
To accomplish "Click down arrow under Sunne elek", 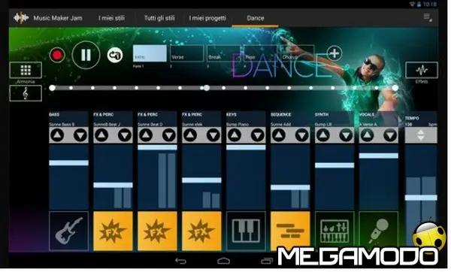I will tap(213, 134).
